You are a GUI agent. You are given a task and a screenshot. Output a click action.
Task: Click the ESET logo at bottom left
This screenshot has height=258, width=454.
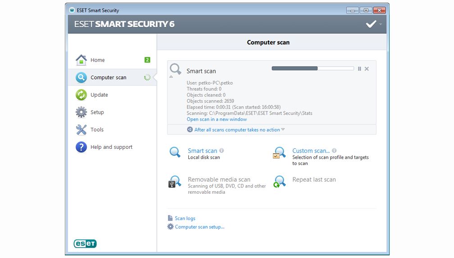tap(85, 244)
